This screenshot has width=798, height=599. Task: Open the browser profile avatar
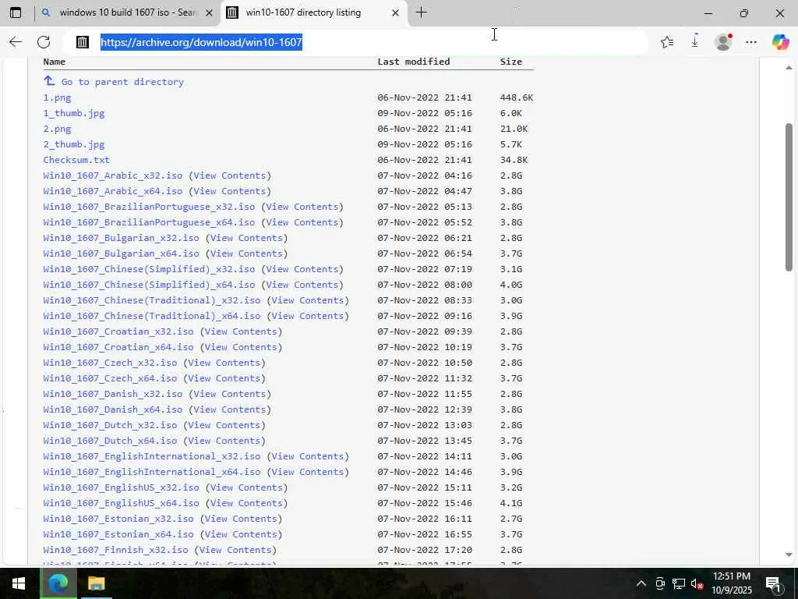coord(723,42)
